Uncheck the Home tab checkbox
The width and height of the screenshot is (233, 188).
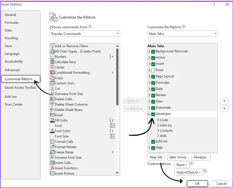[x=153, y=58]
